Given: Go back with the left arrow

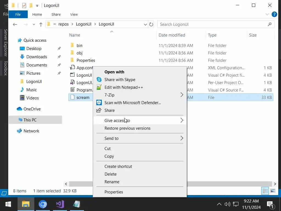Looking at the screenshot, I should pyautogui.click(x=15, y=24).
